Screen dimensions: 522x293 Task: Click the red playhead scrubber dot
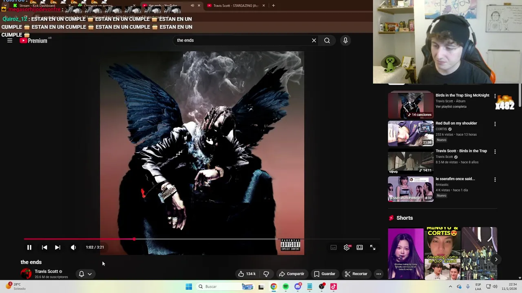(x=134, y=239)
